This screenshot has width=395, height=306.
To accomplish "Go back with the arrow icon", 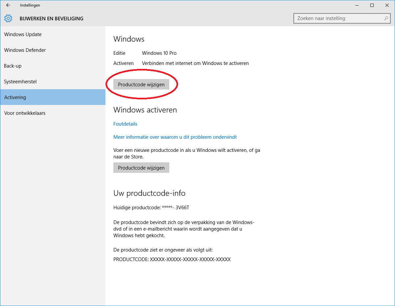I will pyautogui.click(x=8, y=5).
